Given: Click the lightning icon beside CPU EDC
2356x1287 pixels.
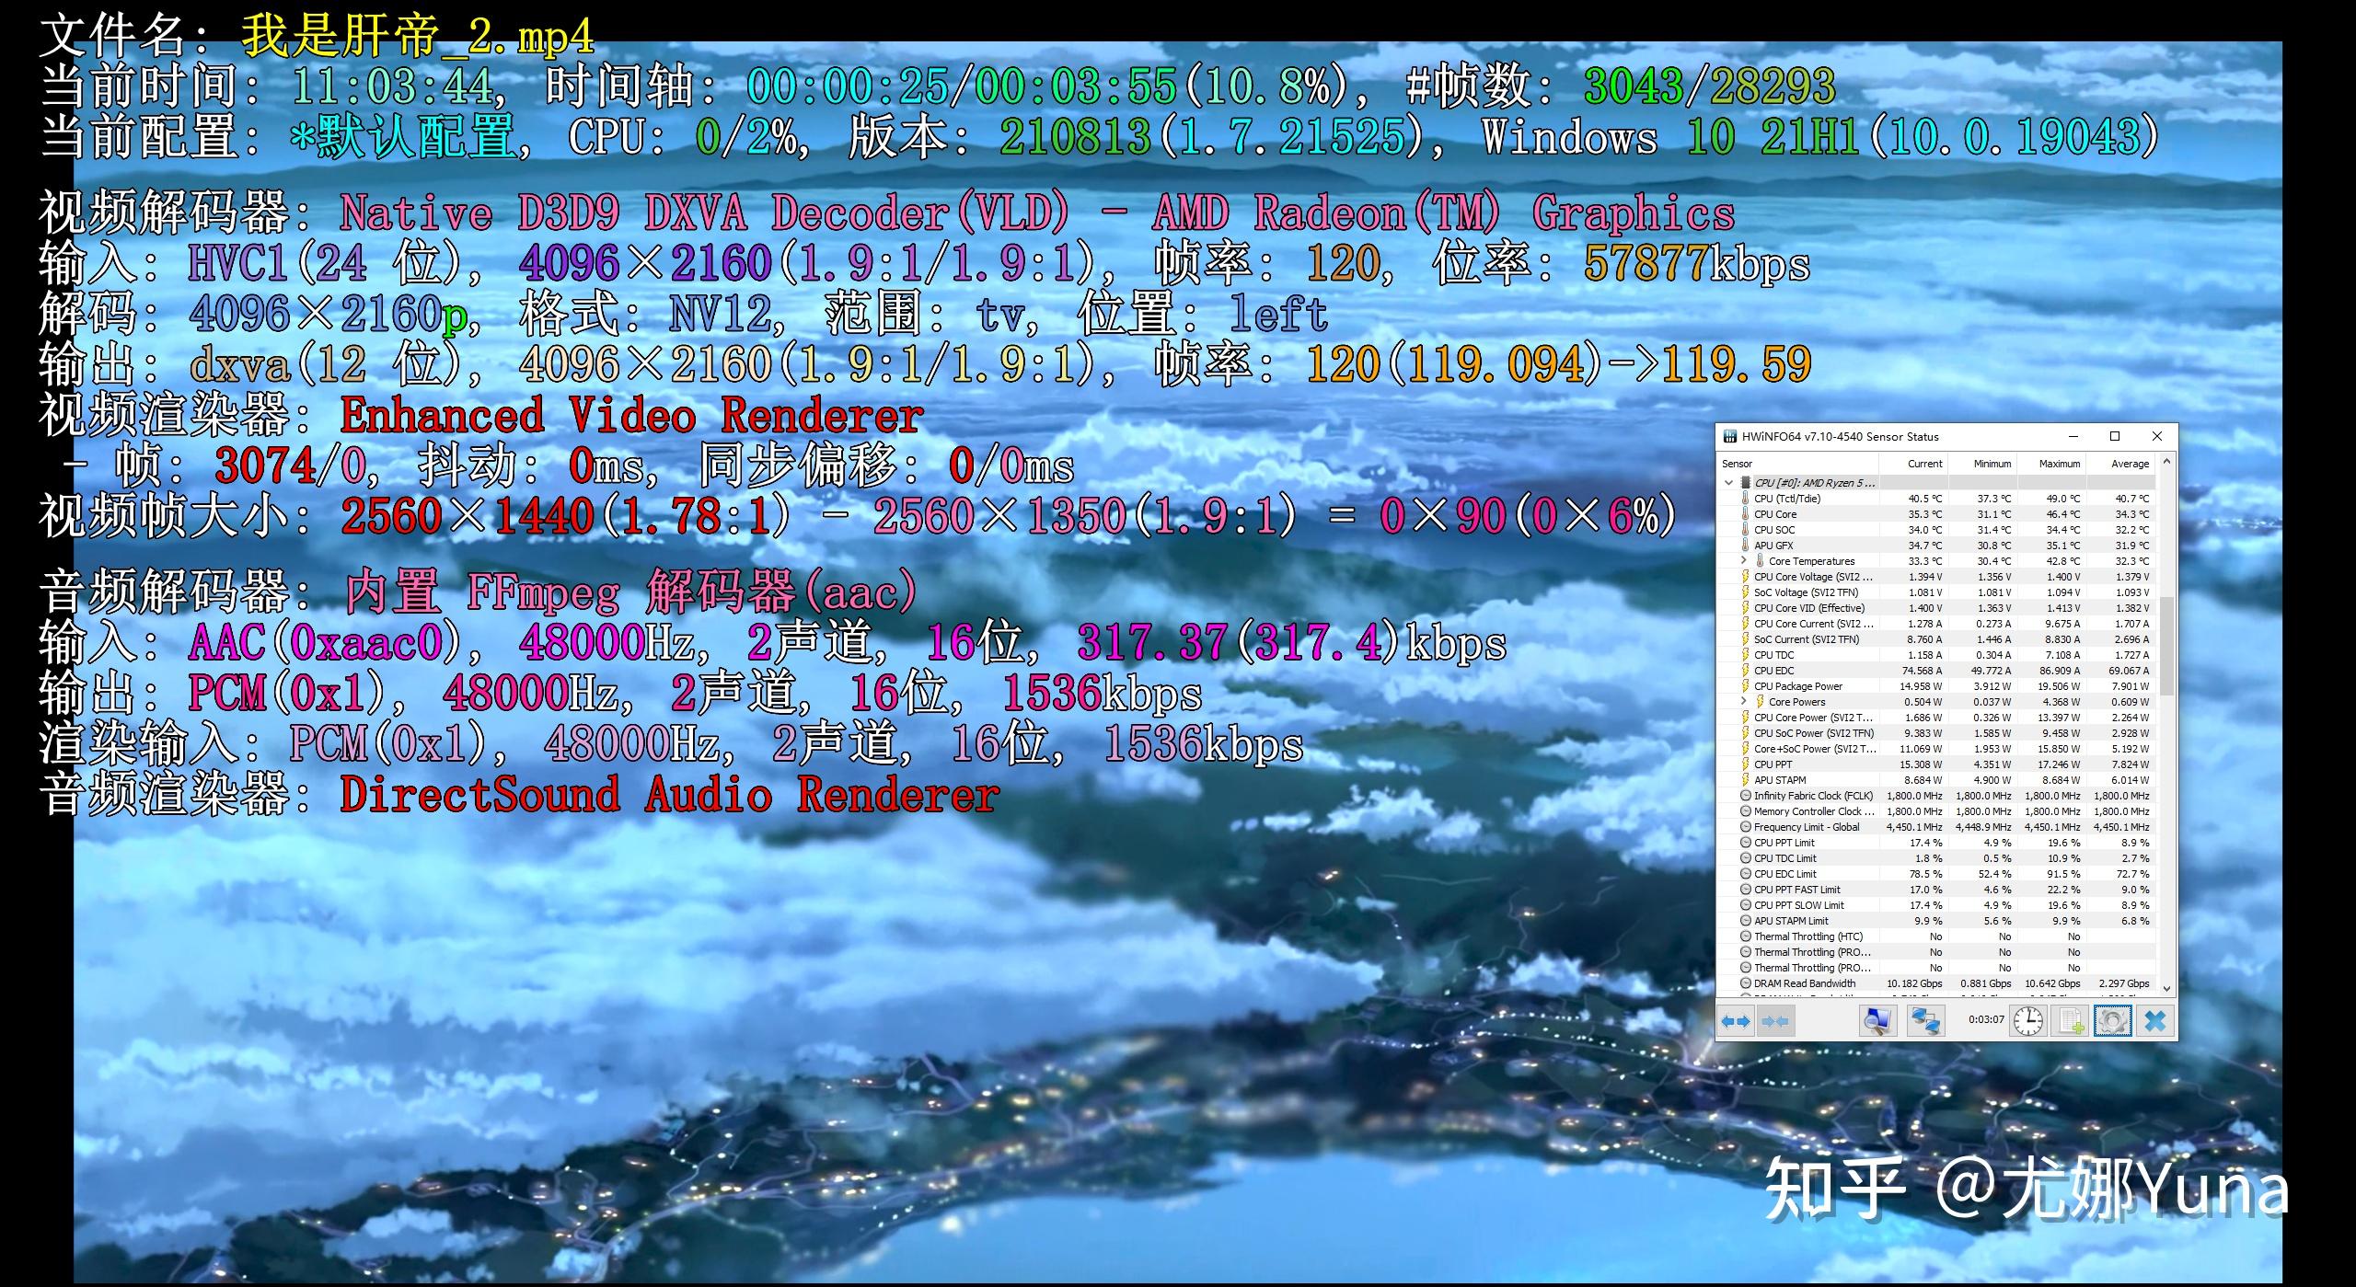Looking at the screenshot, I should click(1745, 671).
